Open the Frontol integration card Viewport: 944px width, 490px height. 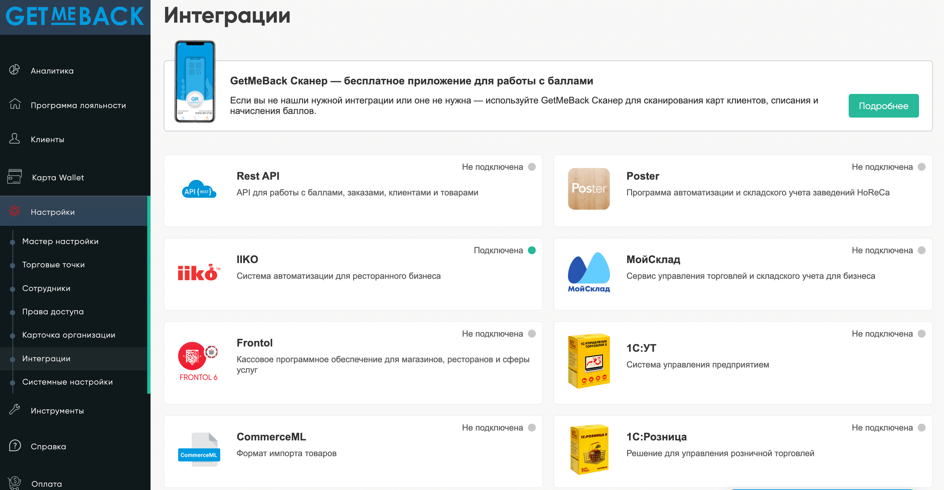click(x=353, y=363)
